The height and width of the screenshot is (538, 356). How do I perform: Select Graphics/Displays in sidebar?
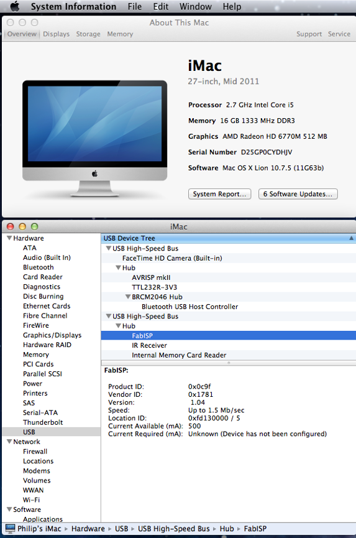pos(52,335)
